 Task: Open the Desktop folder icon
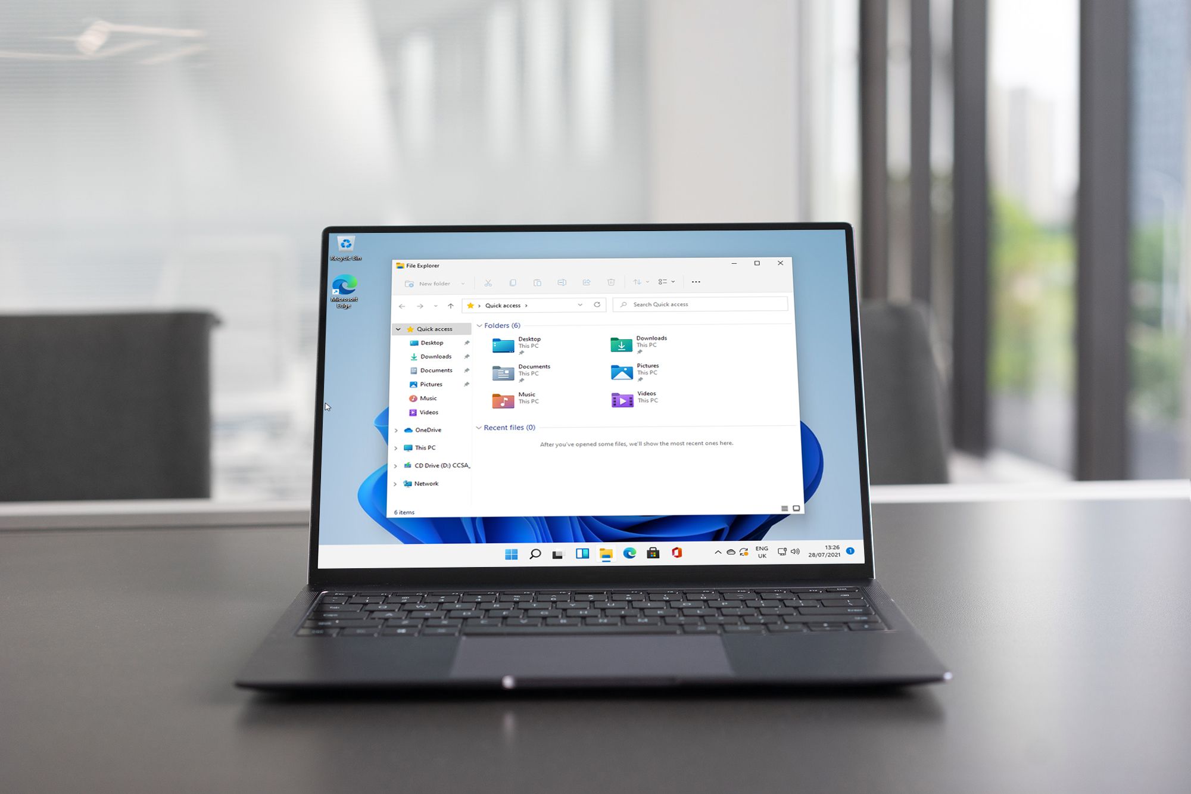501,344
